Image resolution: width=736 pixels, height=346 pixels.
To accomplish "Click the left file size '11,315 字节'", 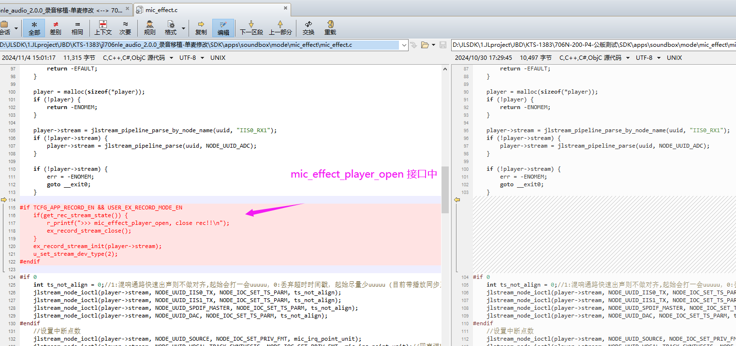I will point(80,57).
